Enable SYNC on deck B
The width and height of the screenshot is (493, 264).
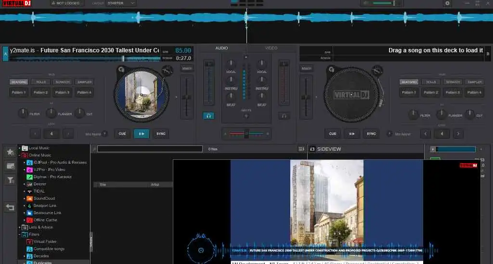tap(371, 133)
